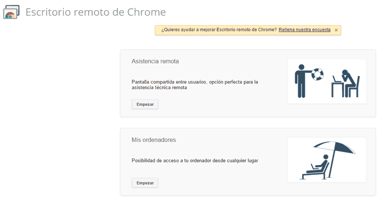The width and height of the screenshot is (379, 203).
Task: Click the Chrome Remote Desktop logo icon
Action: point(11,12)
